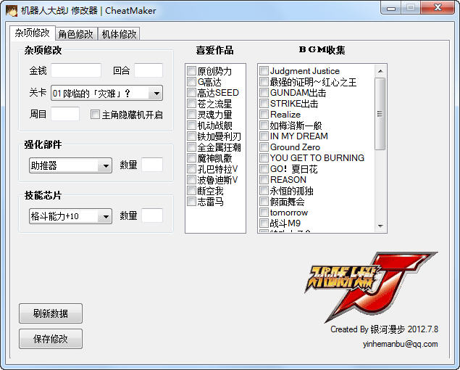Check the 孔巴特拉V checkbox
460x370 pixels.
tap(191, 169)
